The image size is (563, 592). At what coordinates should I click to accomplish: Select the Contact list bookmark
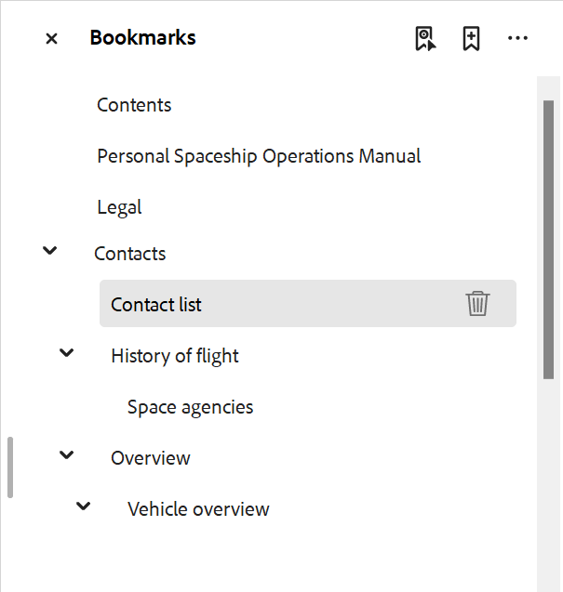pos(156,305)
